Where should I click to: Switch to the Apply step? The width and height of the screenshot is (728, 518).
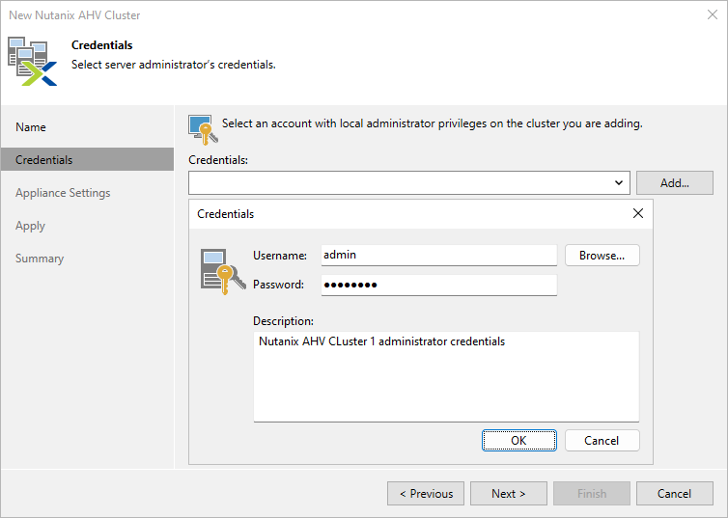[x=30, y=226]
